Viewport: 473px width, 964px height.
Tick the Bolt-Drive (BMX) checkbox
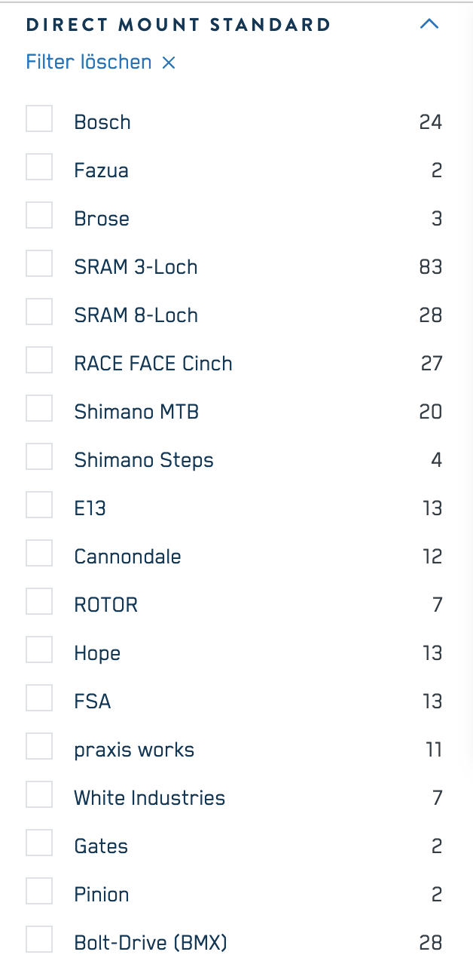pyautogui.click(x=39, y=940)
